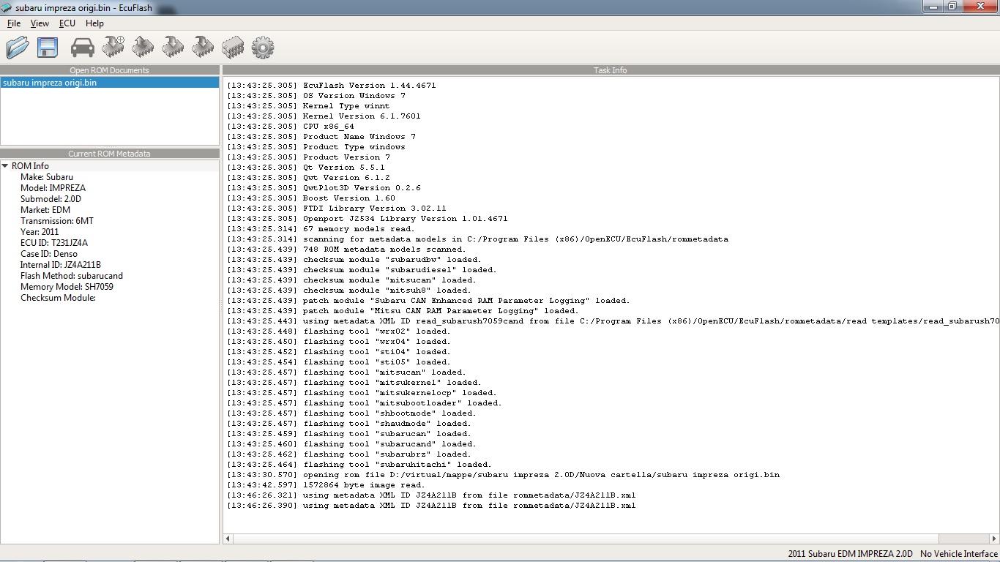The height and width of the screenshot is (562, 1000).
Task: Open the ECU menu
Action: click(x=67, y=23)
